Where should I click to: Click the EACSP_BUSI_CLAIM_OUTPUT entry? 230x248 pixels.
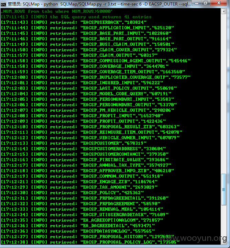(x=87, y=44)
